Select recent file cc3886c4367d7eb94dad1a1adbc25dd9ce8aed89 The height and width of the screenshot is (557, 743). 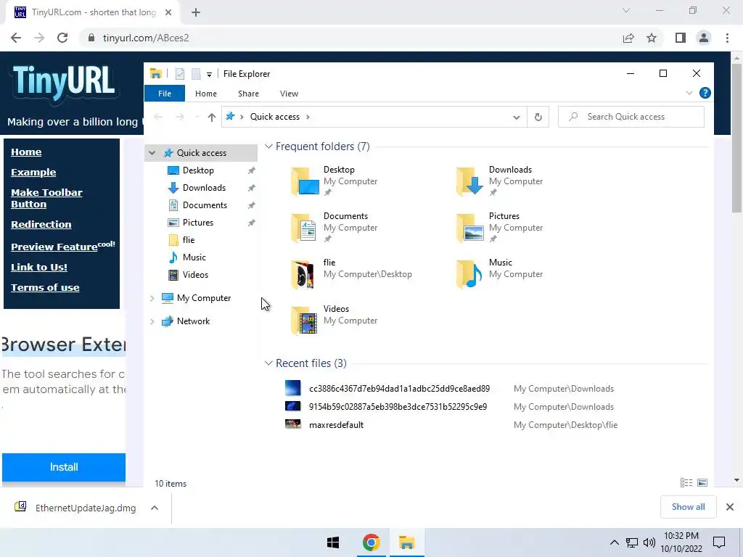click(400, 389)
